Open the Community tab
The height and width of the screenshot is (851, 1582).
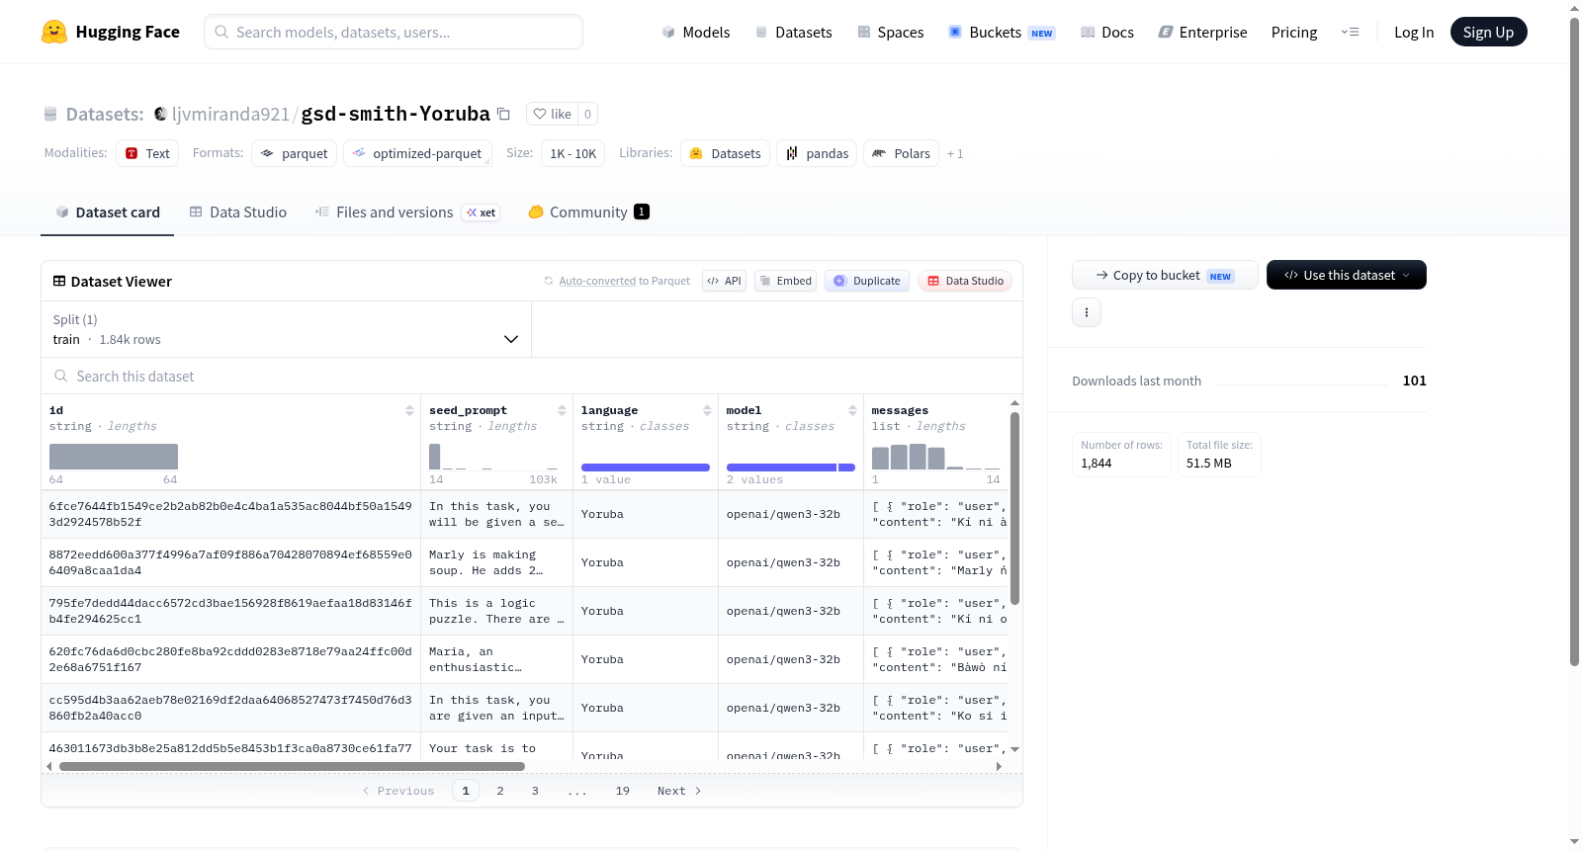588,213
